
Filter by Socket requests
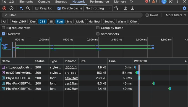coord(109,22)
